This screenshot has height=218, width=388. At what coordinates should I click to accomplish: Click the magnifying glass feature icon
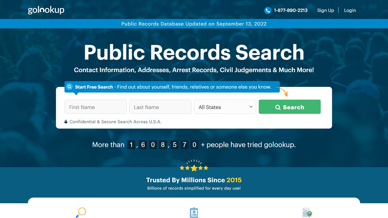pyautogui.click(x=81, y=213)
